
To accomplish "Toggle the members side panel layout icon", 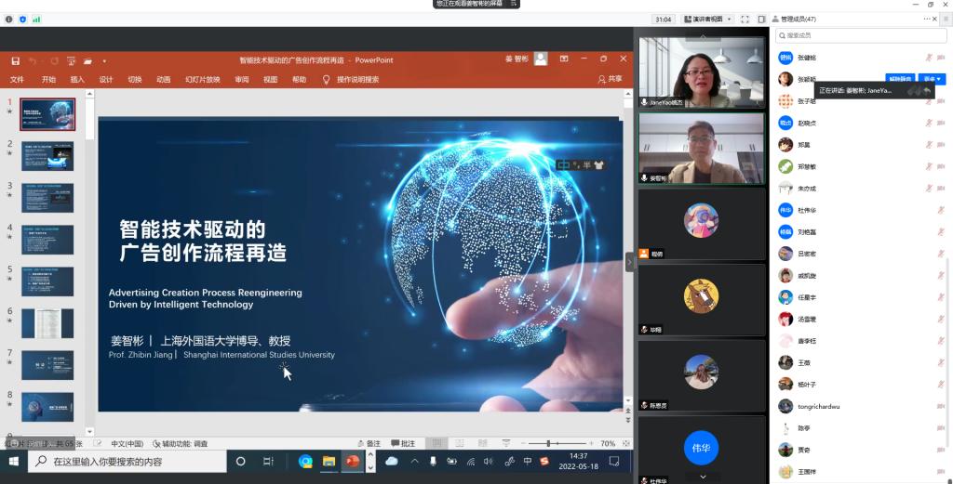I will [x=761, y=19].
